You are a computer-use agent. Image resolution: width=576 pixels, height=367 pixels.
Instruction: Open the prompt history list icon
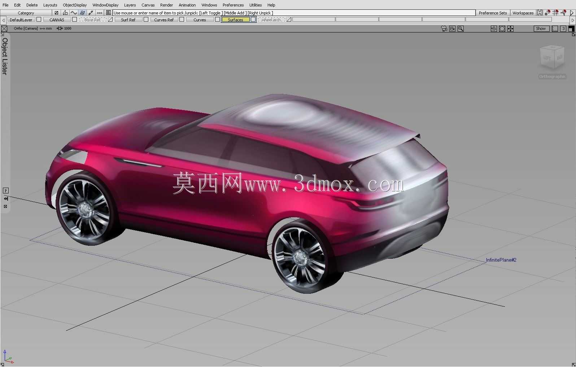(x=108, y=13)
